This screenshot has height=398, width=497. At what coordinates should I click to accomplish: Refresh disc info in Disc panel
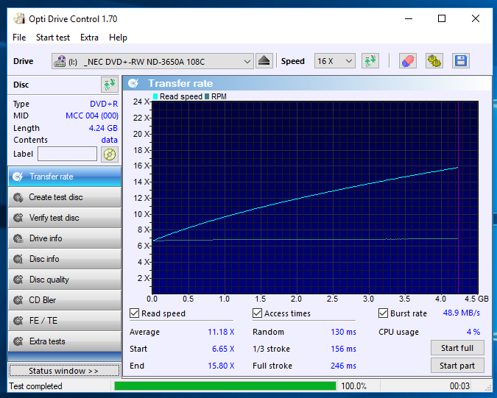pos(110,85)
